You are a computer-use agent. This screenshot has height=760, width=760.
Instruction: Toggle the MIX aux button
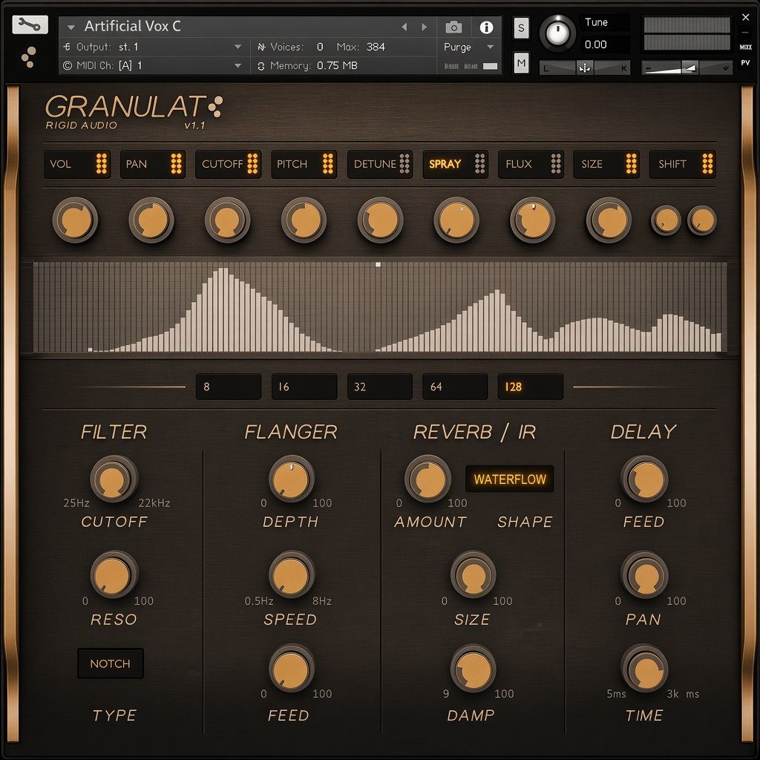(x=745, y=47)
